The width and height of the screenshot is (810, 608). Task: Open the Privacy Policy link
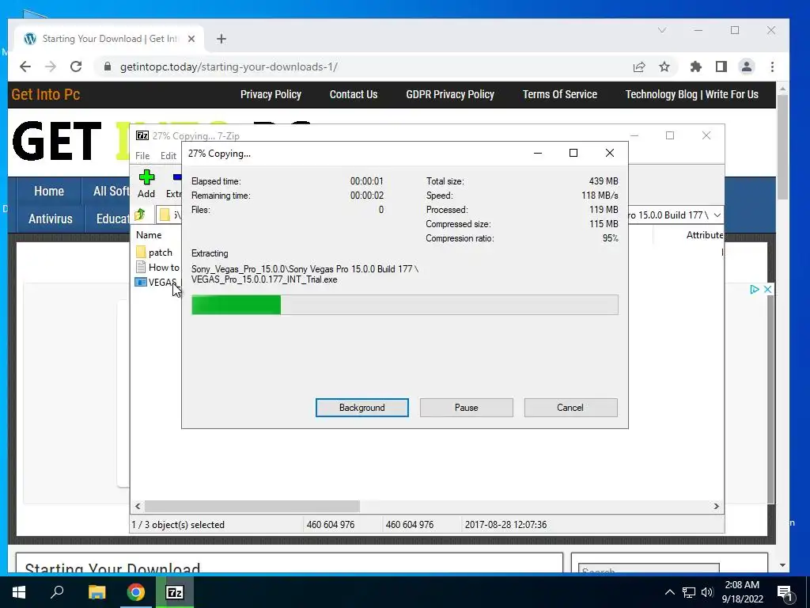click(x=271, y=95)
